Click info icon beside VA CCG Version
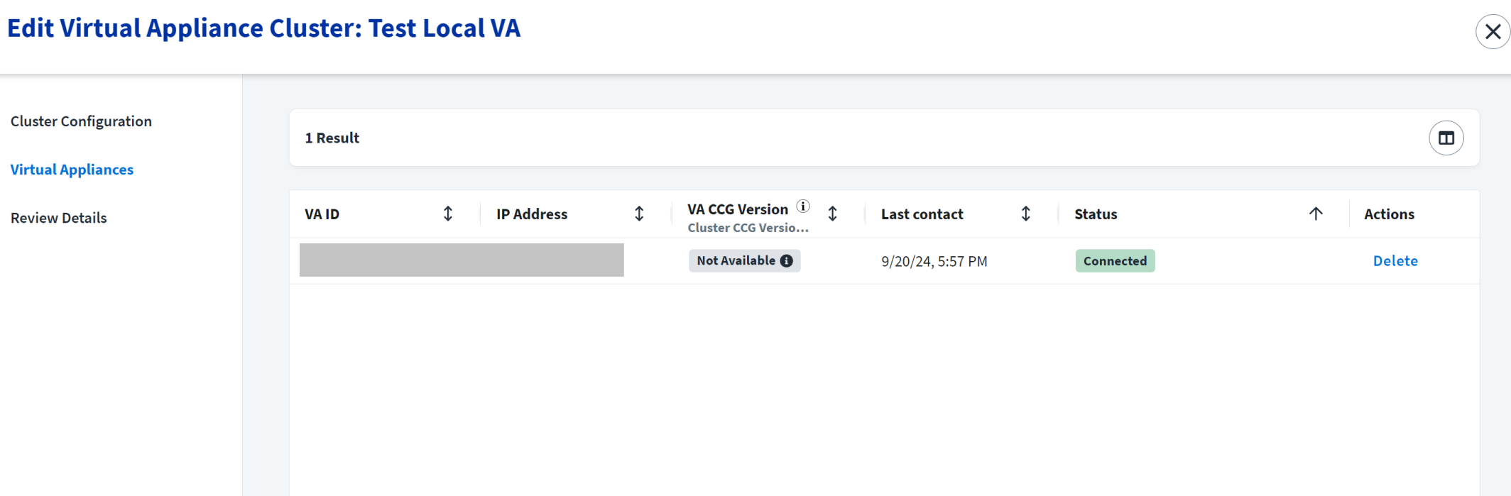 click(x=802, y=206)
